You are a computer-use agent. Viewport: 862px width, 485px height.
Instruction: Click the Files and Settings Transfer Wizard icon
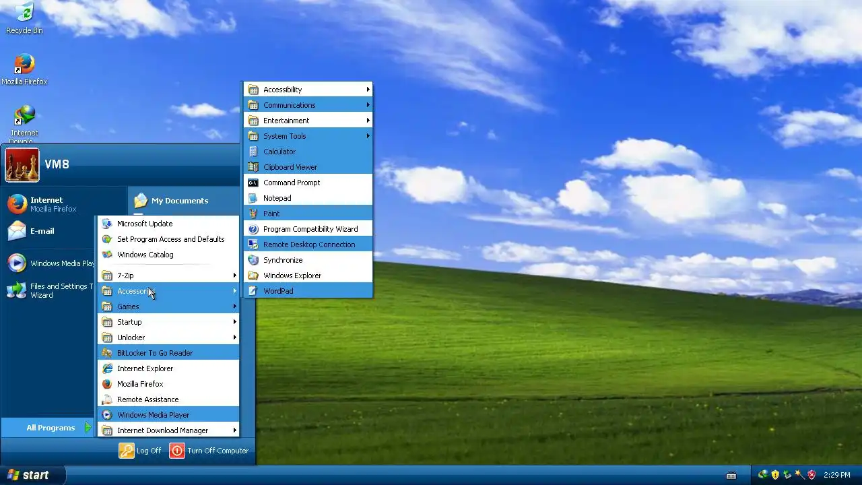tap(17, 290)
